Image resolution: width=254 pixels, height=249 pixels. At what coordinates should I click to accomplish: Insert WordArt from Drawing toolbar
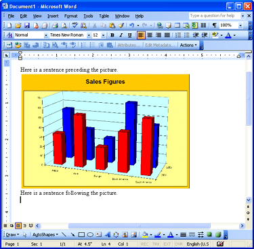[108, 235]
